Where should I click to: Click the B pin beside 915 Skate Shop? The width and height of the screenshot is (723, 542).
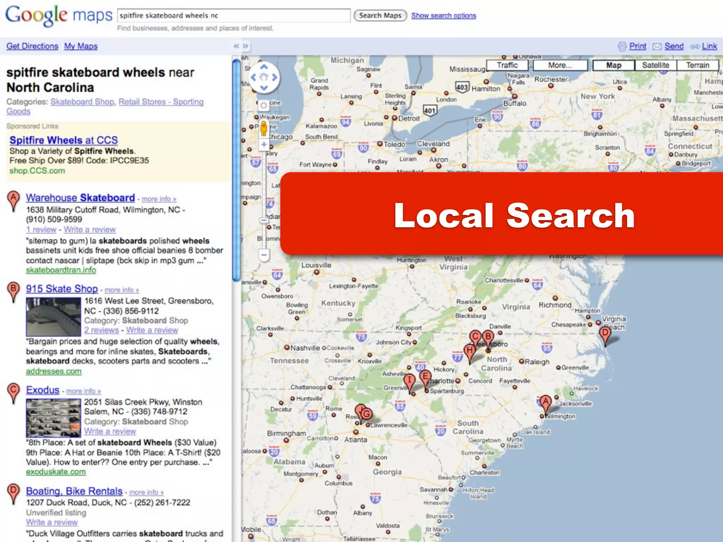pos(13,292)
